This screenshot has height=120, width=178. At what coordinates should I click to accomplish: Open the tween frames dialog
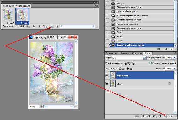[45, 26]
